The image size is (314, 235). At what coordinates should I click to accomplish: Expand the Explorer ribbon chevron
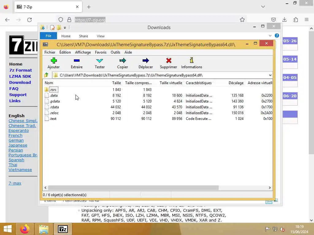[270, 36]
